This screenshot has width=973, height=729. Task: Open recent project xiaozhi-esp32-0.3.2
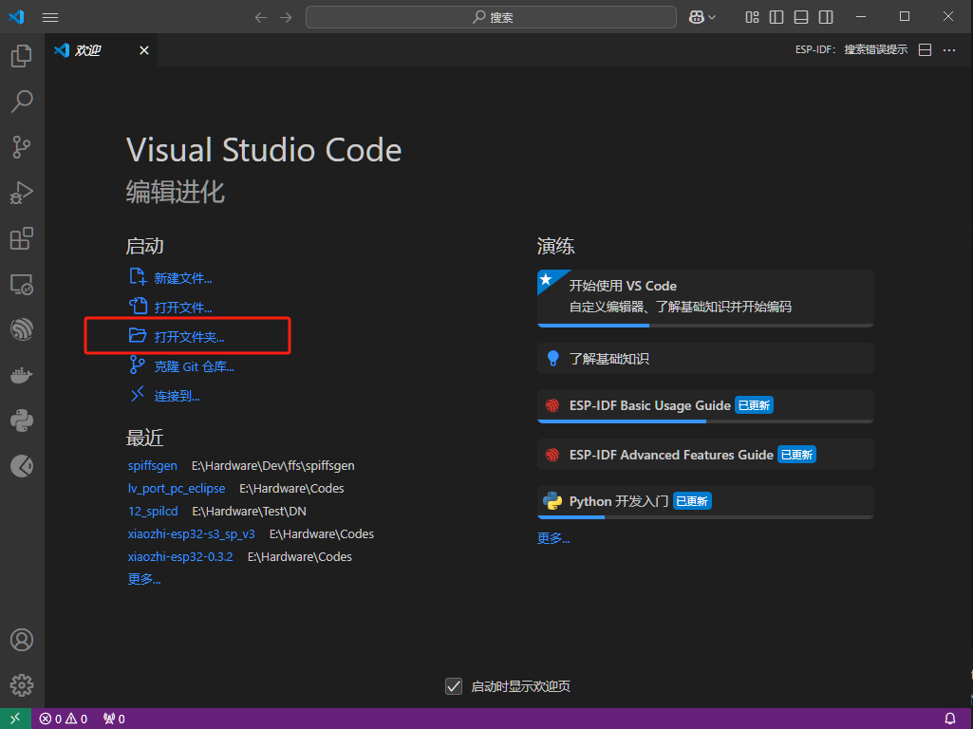180,556
